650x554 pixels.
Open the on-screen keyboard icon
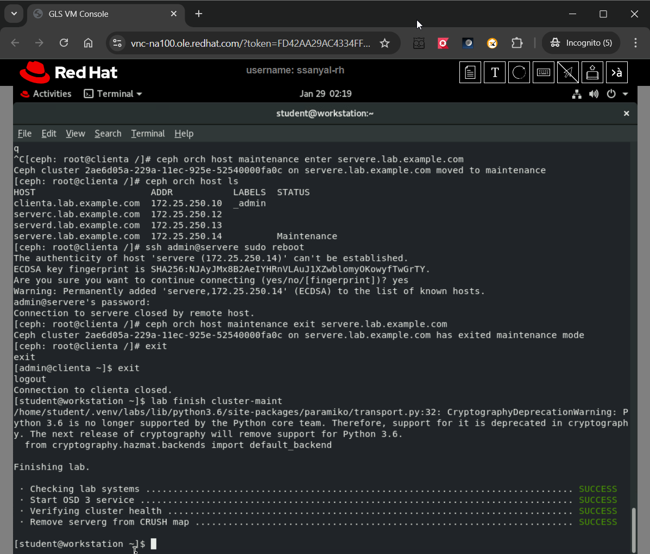pos(544,72)
